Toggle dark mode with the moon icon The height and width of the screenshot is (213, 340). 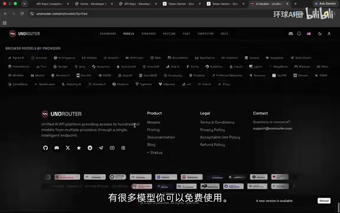(x=319, y=34)
